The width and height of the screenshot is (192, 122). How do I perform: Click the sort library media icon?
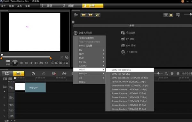click(178, 15)
